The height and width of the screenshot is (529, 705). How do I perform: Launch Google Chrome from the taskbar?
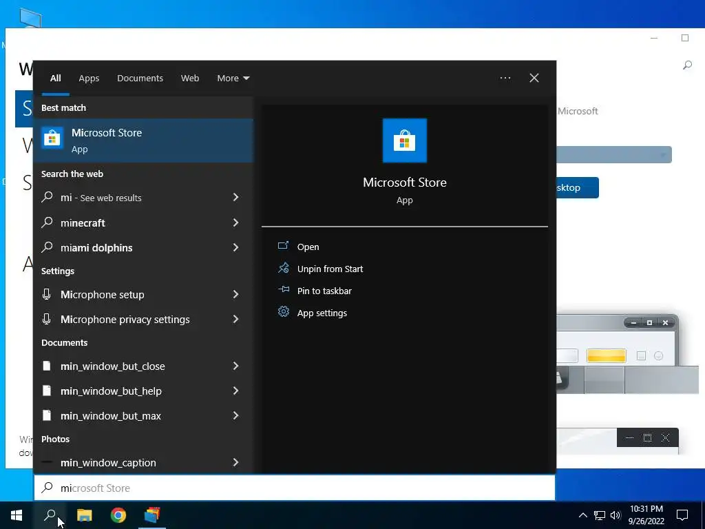(x=118, y=515)
